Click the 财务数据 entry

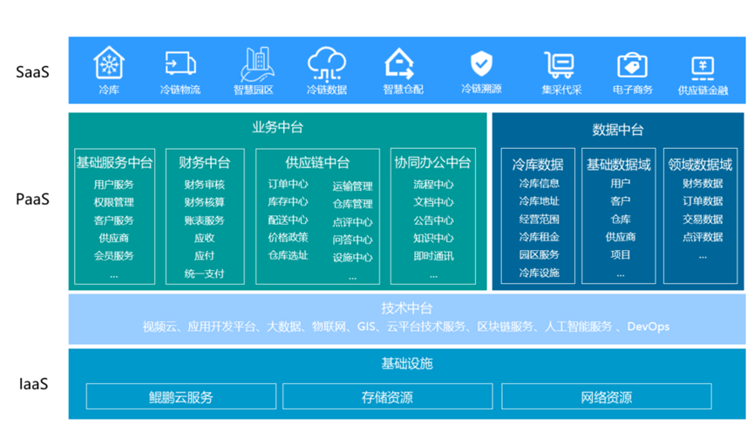coord(703,184)
